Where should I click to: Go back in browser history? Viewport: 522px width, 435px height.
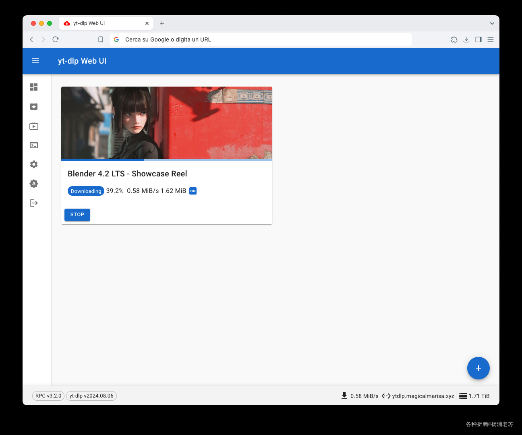tap(31, 39)
